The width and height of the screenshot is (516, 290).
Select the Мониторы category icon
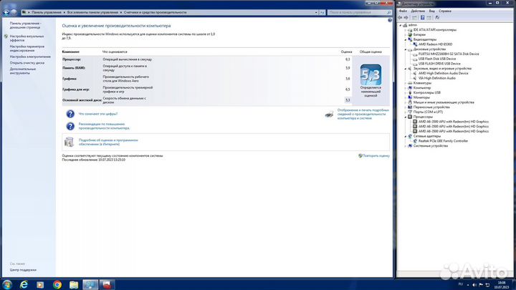pyautogui.click(x=410, y=97)
